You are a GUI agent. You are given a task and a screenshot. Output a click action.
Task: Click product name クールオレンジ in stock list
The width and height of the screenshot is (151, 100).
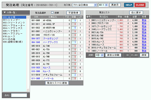coord(51,38)
